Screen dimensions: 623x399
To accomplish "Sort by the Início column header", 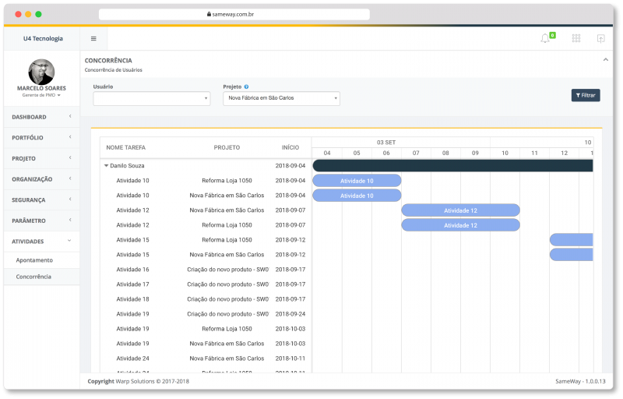I will point(290,147).
